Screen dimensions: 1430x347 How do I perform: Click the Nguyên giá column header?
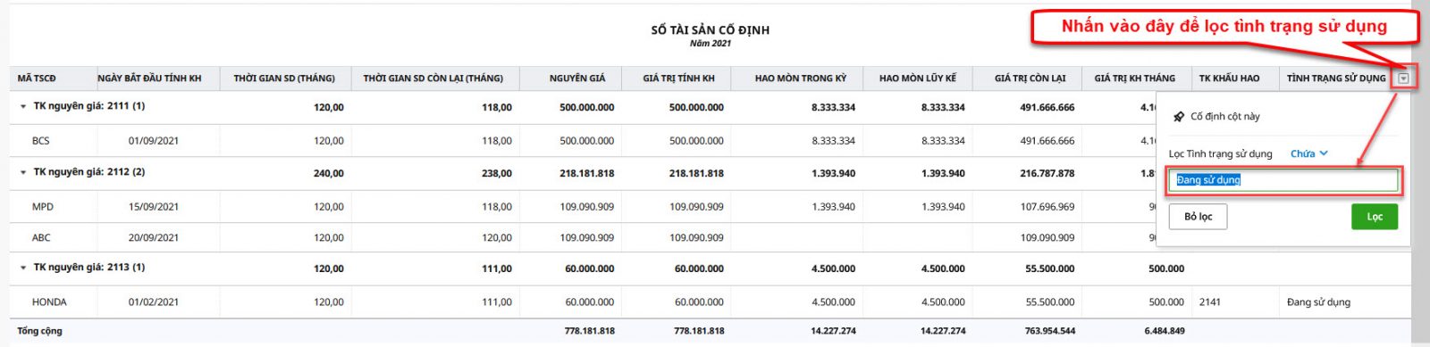point(576,78)
